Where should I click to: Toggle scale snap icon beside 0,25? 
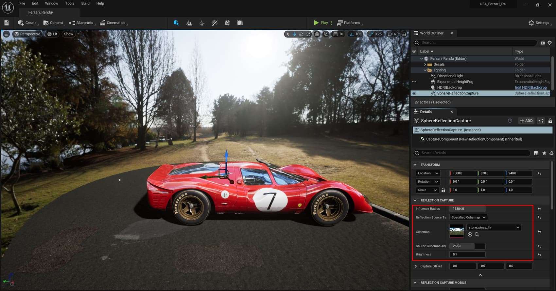[371, 34]
